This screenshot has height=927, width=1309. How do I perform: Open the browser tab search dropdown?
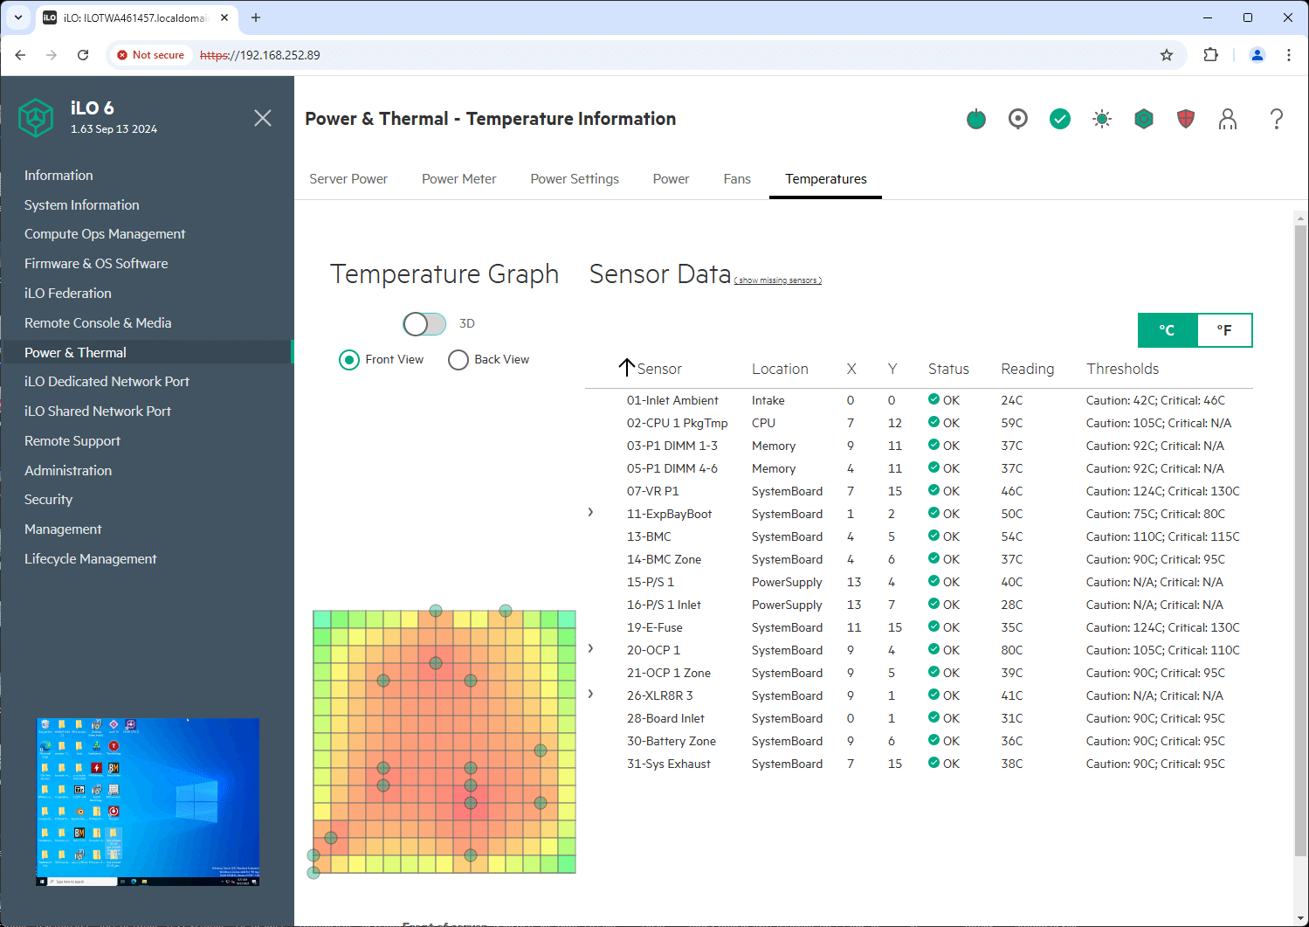(18, 17)
